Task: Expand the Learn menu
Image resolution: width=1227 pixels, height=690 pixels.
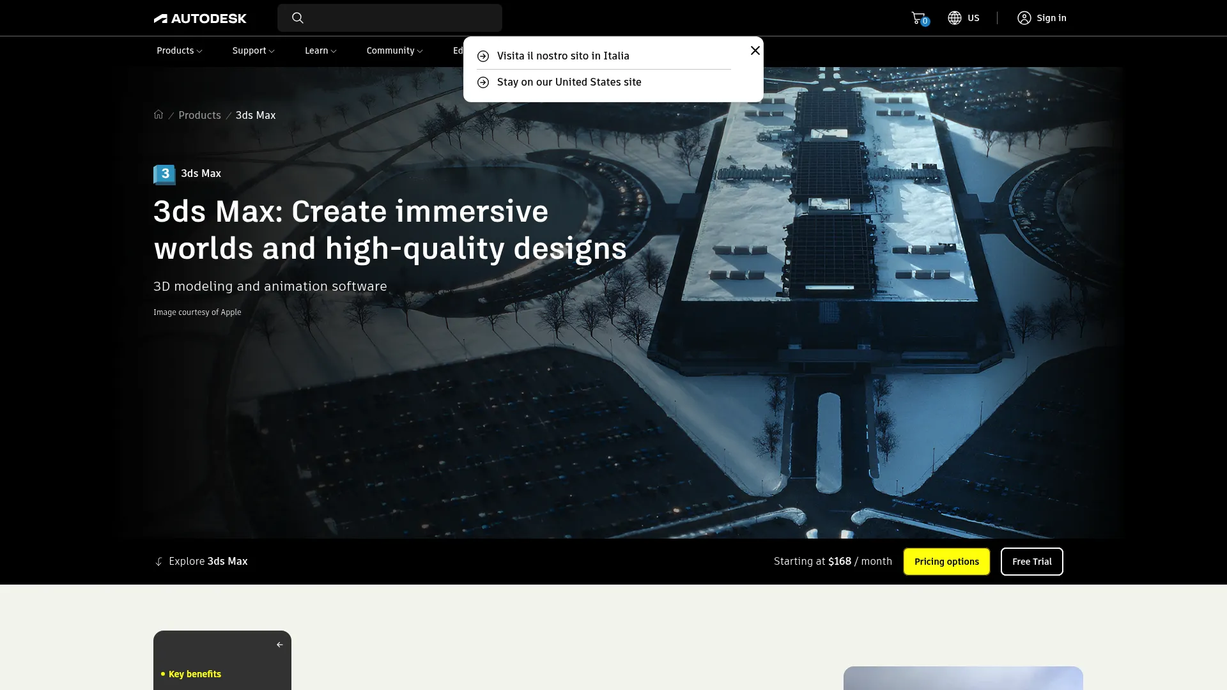Action: click(321, 51)
